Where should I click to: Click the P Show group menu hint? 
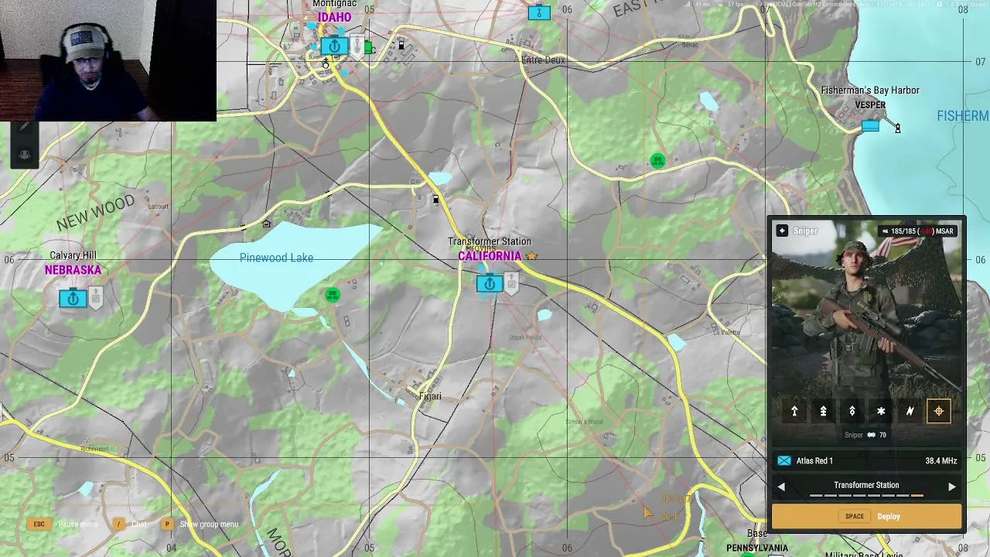(x=200, y=525)
